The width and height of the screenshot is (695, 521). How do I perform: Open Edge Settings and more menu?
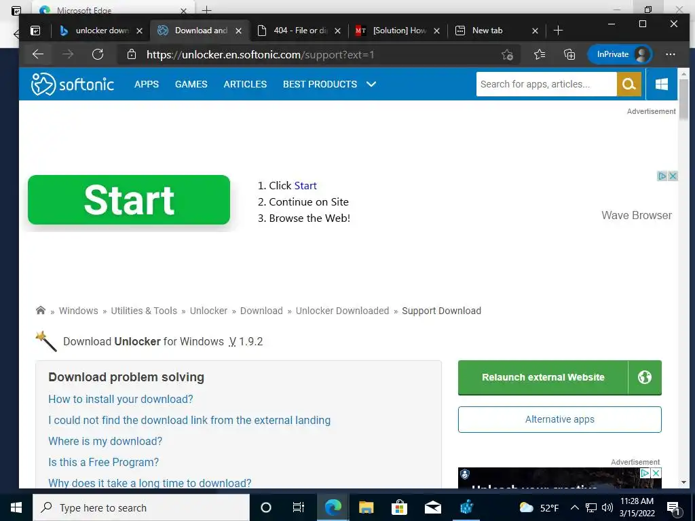[x=670, y=54]
